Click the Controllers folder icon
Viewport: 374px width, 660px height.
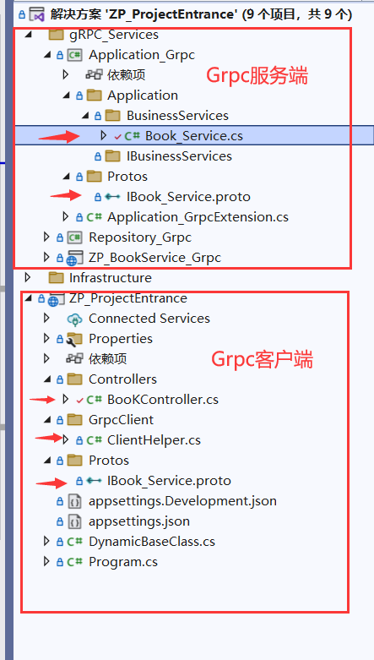point(75,379)
